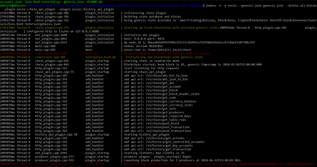Click 'starting chain in read/write mode' message

151,61
